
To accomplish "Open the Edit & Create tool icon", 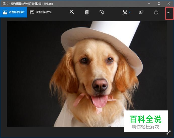I will pos(124,12).
